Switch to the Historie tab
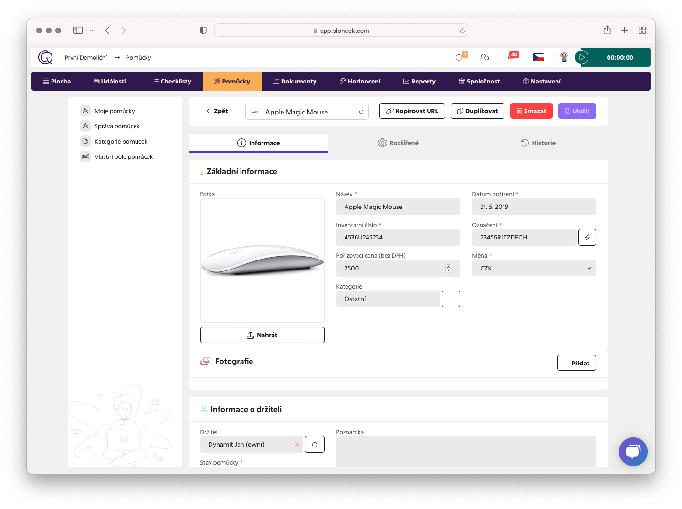The width and height of the screenshot is (682, 509). click(x=538, y=143)
